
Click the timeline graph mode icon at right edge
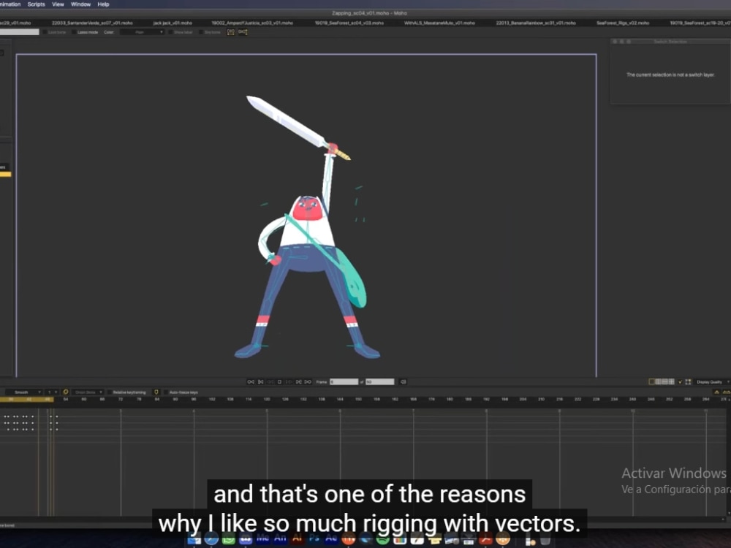coord(727,392)
